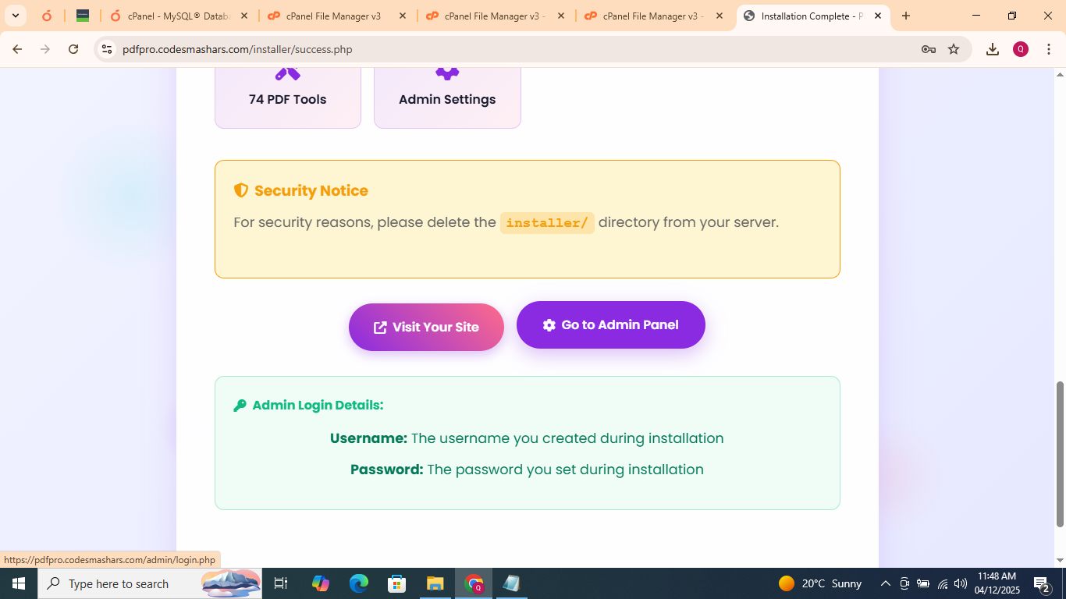Open the Chrome profile avatar

click(1021, 49)
